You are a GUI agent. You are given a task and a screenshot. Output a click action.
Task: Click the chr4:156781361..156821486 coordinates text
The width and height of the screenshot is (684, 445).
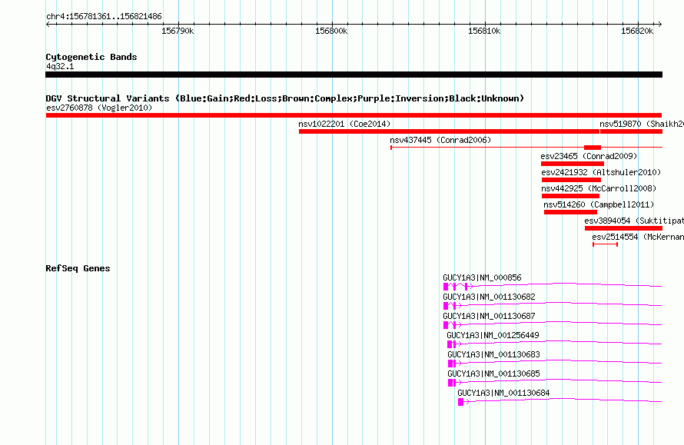point(104,16)
